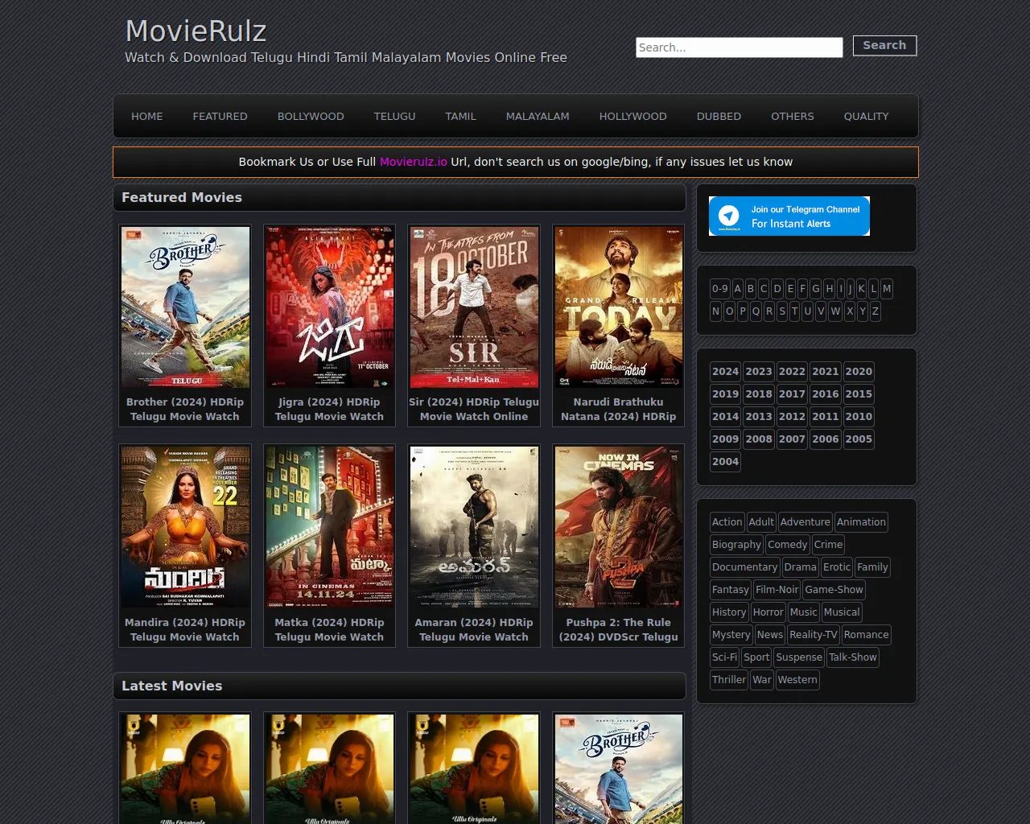Open the Brother (2024) featured movie poster

pos(185,307)
